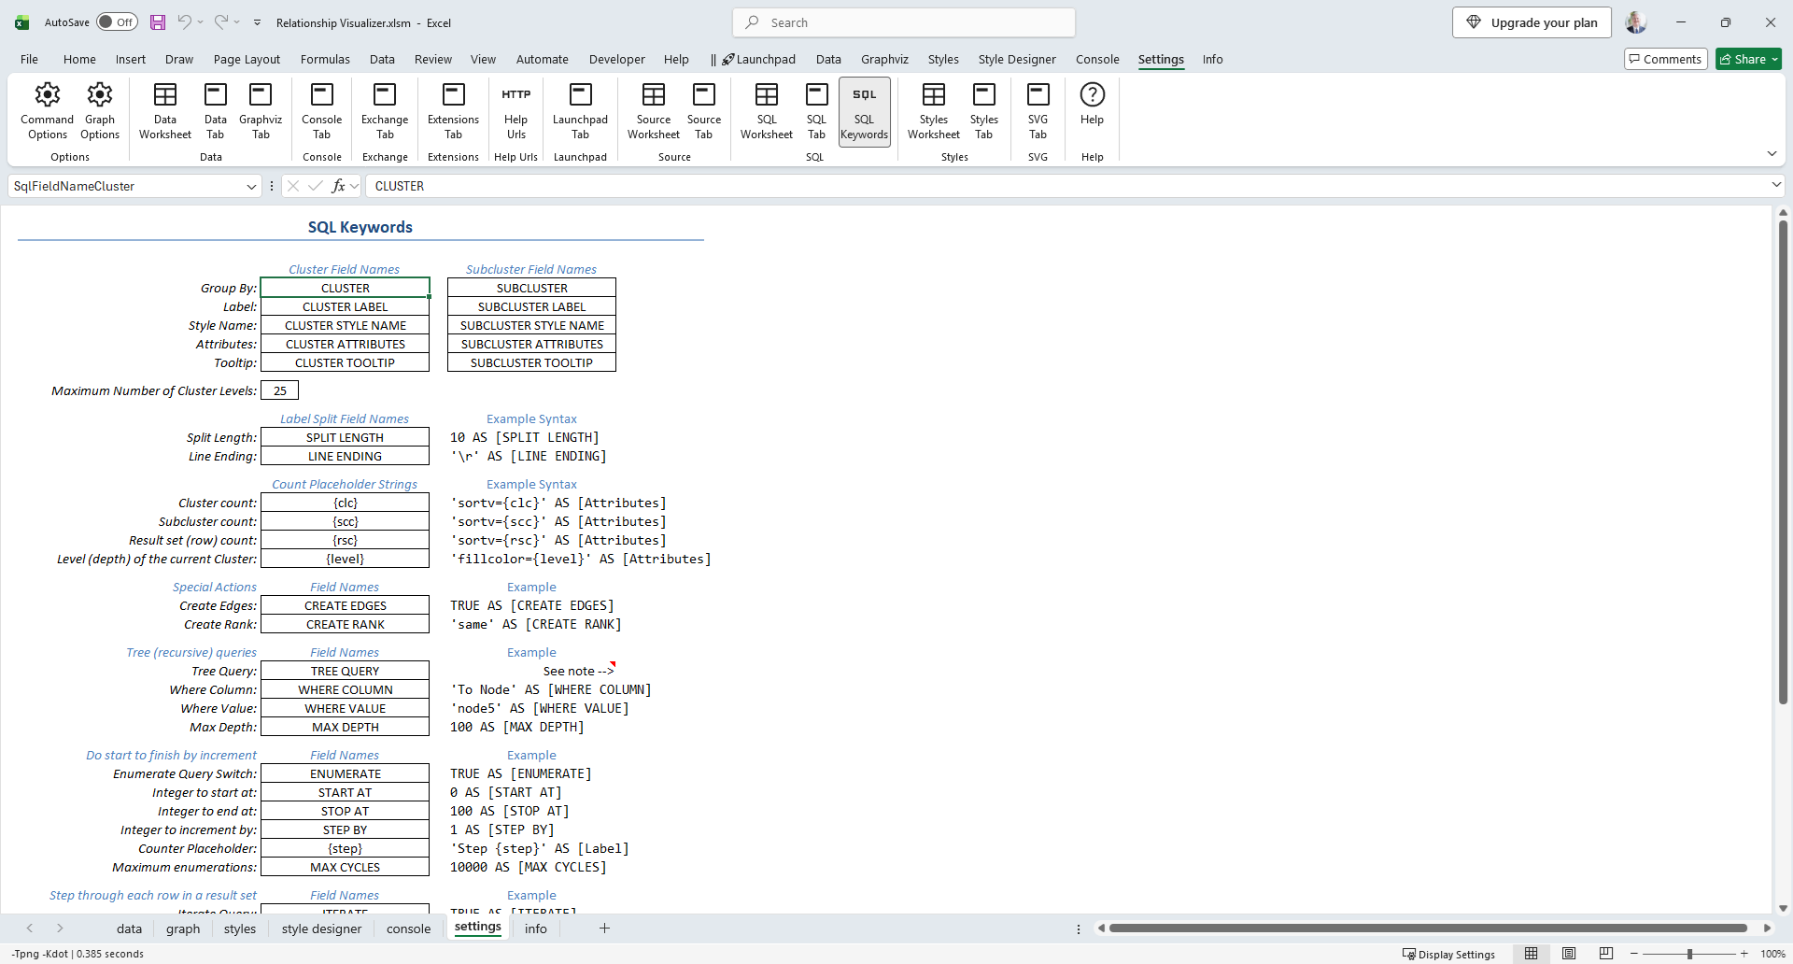Click the vertical scrollbar thumb
The image size is (1793, 964).
(1783, 462)
